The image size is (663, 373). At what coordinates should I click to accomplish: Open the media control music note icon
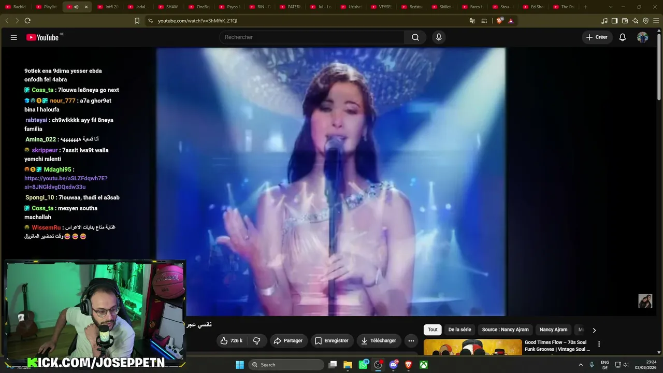604,21
